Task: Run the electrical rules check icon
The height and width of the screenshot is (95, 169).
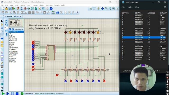Action: [x=77, y=12]
